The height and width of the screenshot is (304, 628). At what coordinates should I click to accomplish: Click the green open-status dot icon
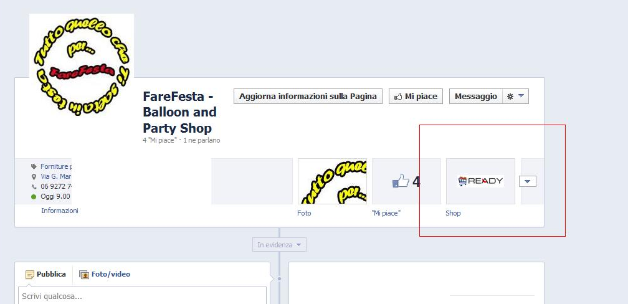coord(34,196)
